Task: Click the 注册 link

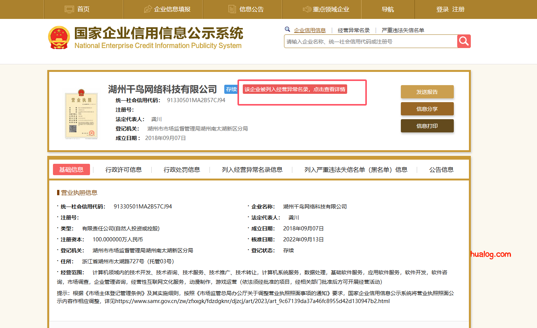Action: (458, 9)
